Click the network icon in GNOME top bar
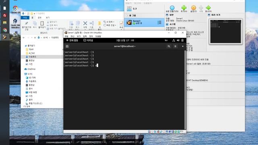 (x=174, y=40)
